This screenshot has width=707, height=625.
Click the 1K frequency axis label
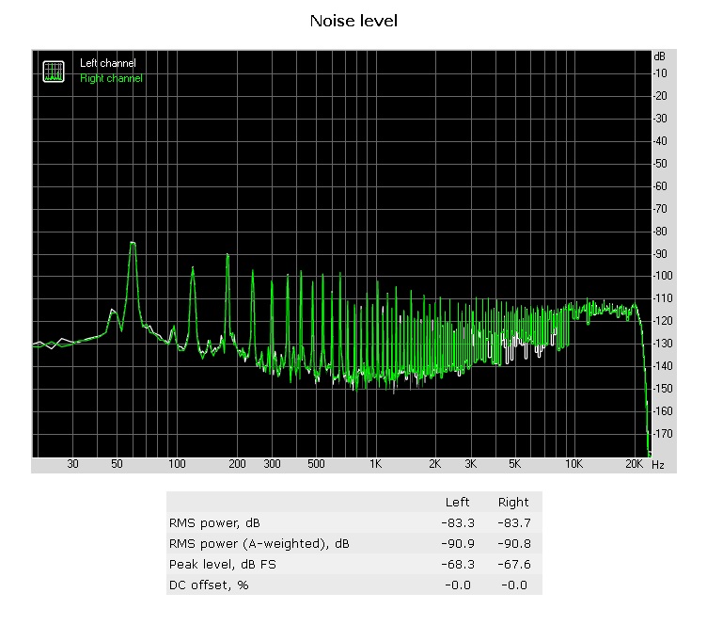coord(375,465)
